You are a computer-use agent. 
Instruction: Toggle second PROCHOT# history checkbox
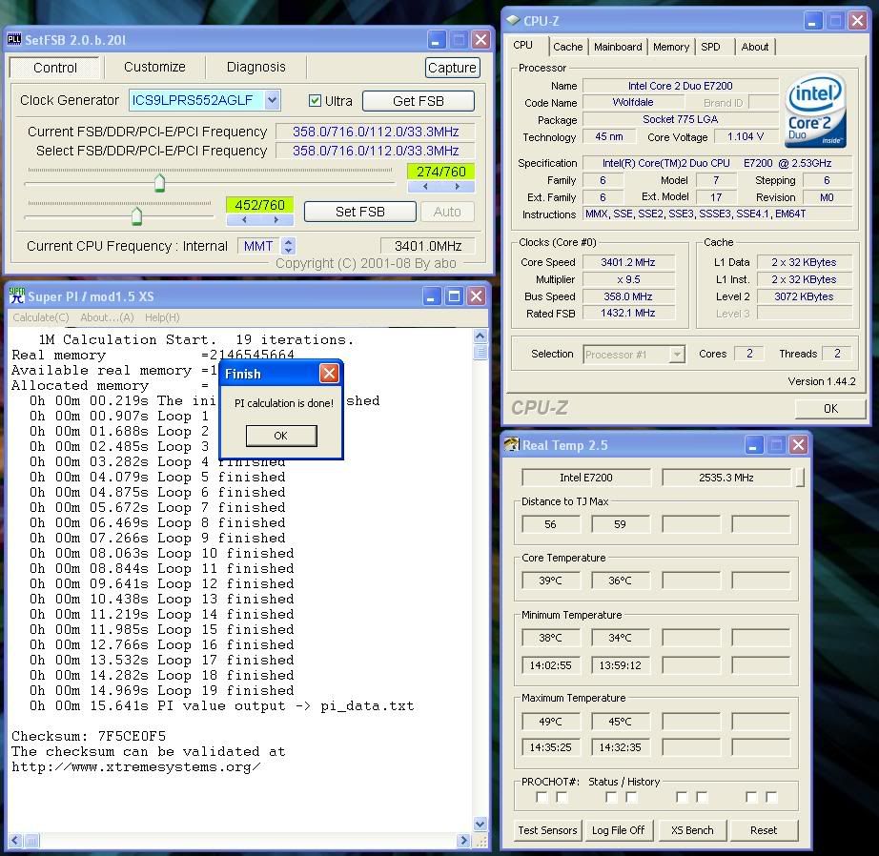pos(562,797)
